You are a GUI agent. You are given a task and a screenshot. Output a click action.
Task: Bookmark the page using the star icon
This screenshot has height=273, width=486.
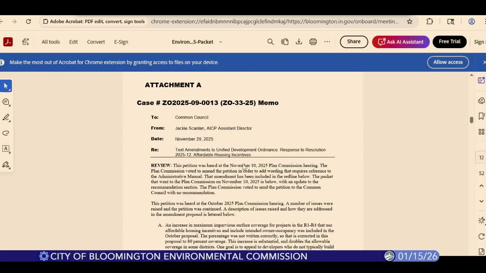[x=410, y=22]
